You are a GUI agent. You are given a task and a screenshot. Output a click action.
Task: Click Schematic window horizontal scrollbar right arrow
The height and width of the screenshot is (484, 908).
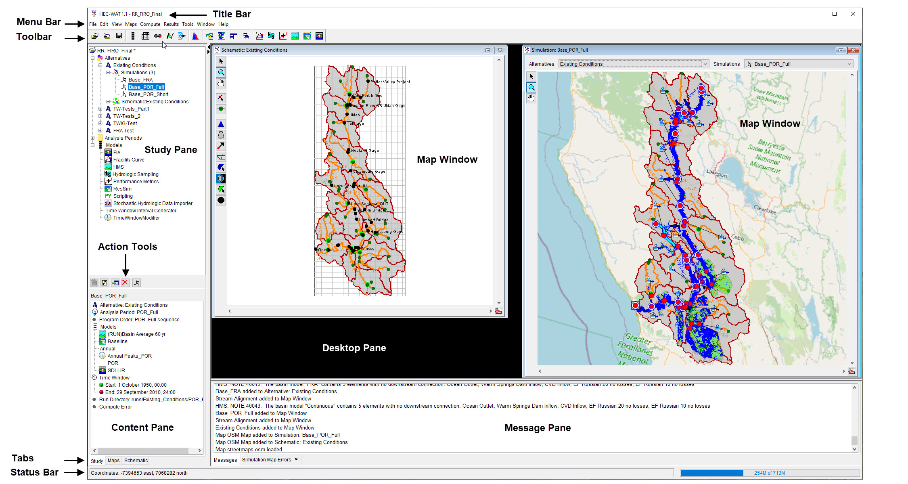coord(490,311)
